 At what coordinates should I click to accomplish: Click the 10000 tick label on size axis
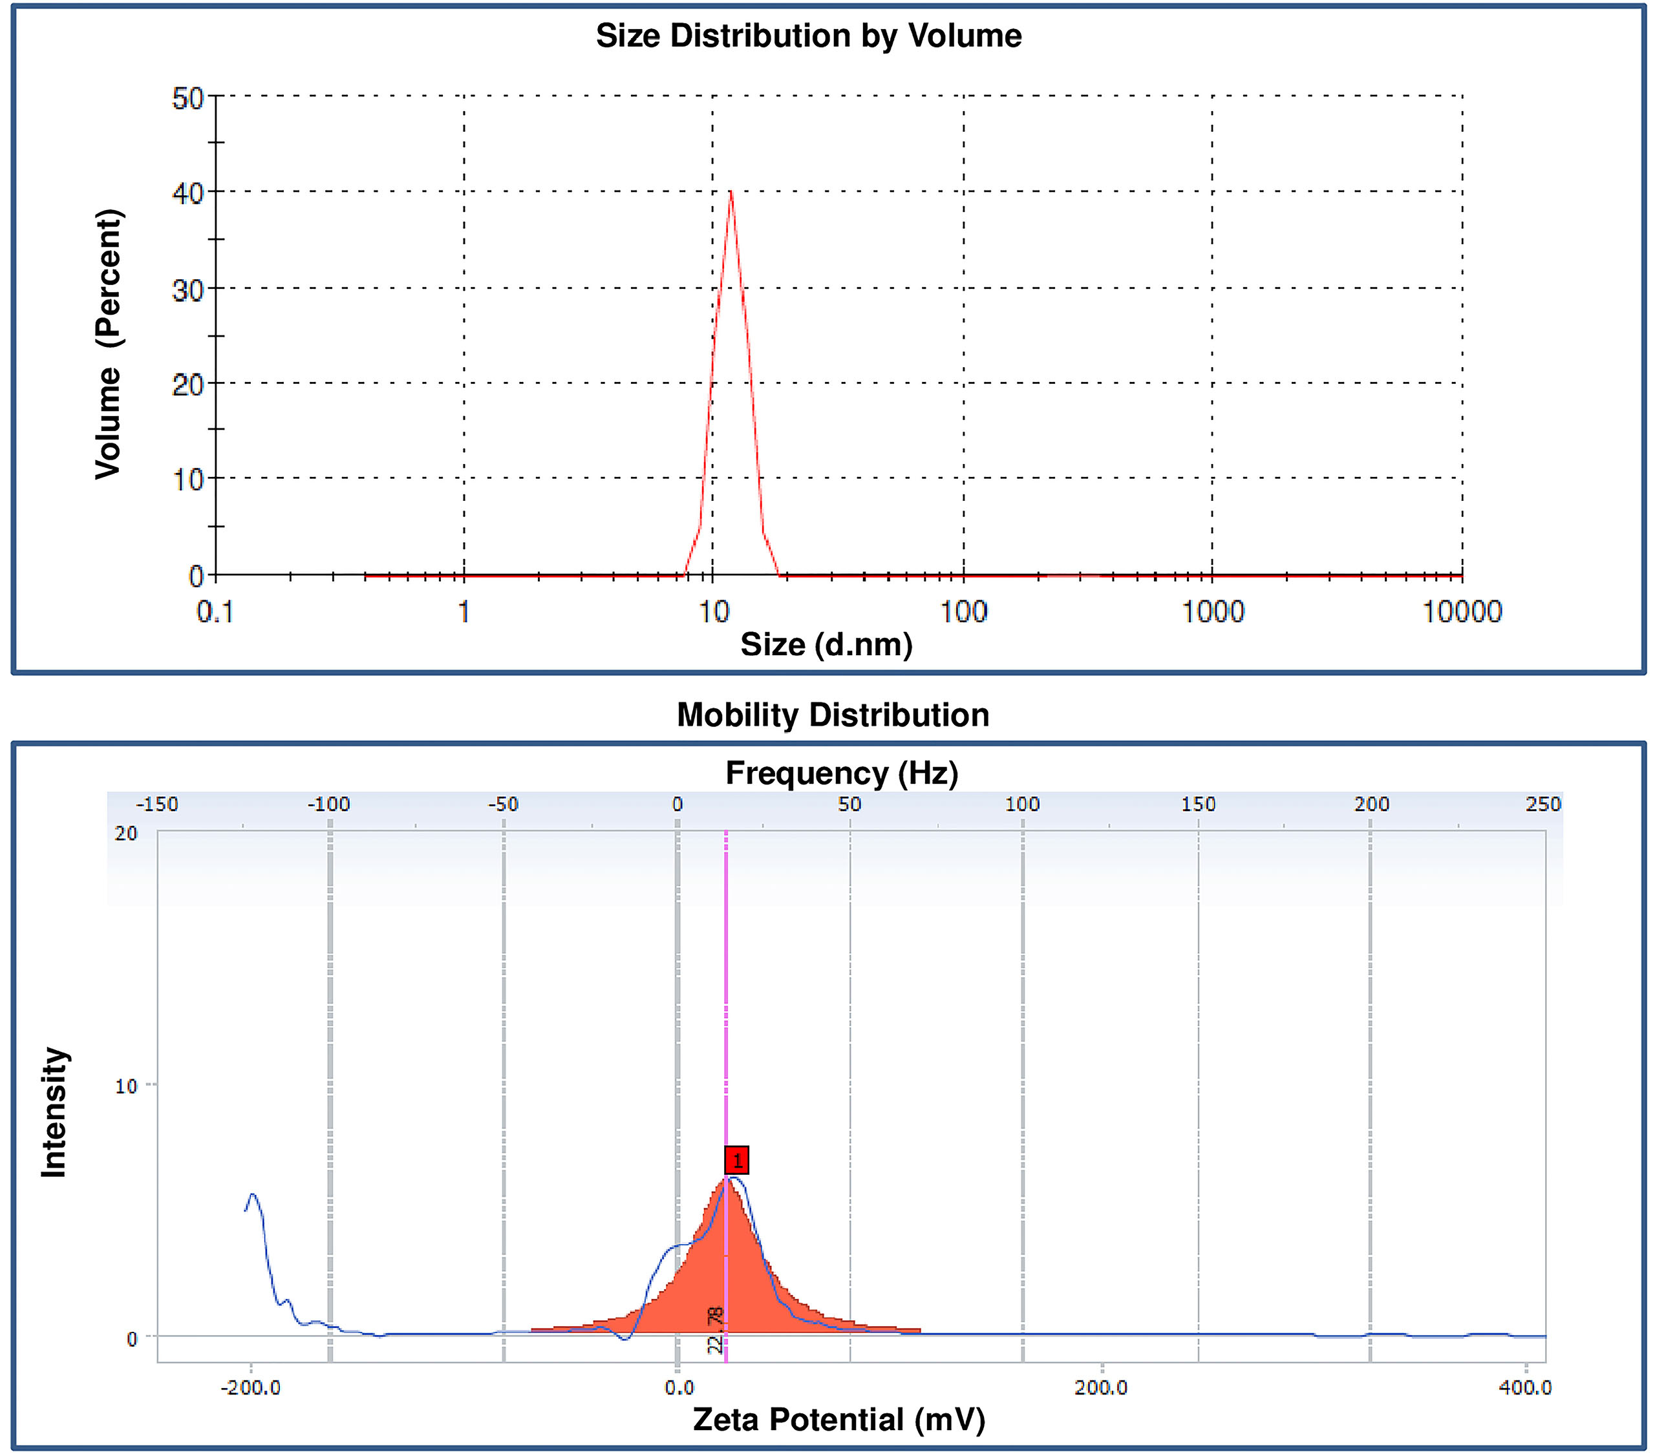coord(1462,611)
